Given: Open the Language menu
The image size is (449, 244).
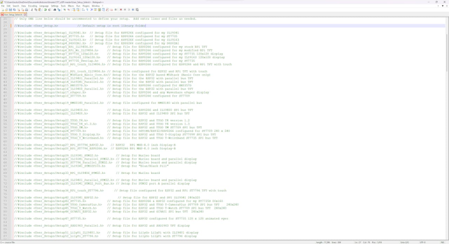Looking at the screenshot, I should [44, 6].
